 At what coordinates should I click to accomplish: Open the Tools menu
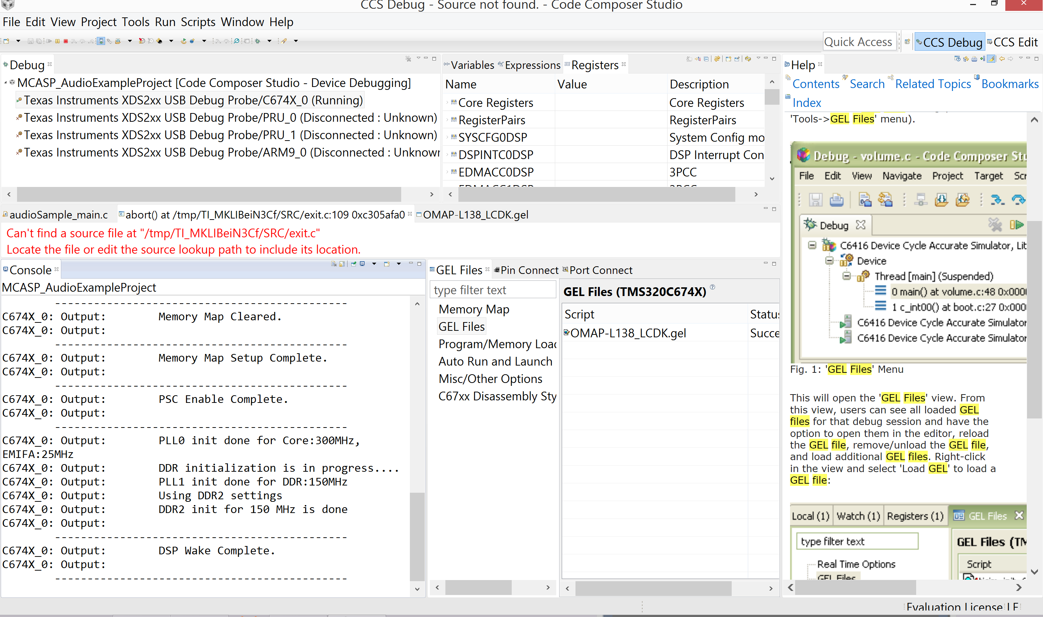[135, 22]
